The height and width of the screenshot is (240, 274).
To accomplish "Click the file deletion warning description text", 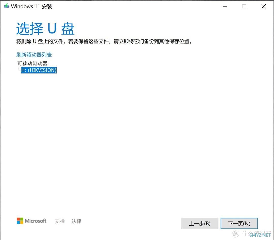I will [x=104, y=41].
